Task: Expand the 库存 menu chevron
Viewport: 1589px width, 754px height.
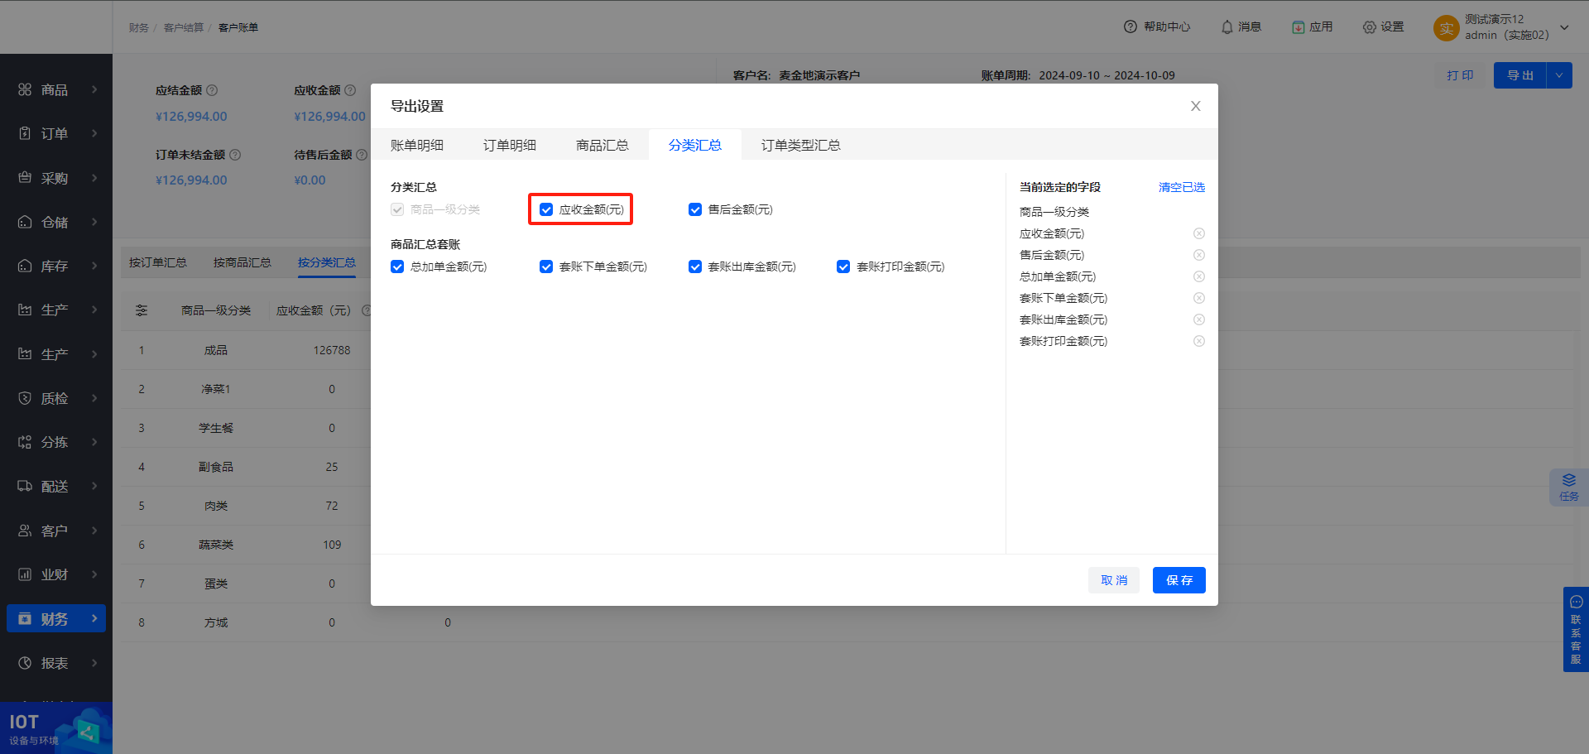Action: point(94,266)
